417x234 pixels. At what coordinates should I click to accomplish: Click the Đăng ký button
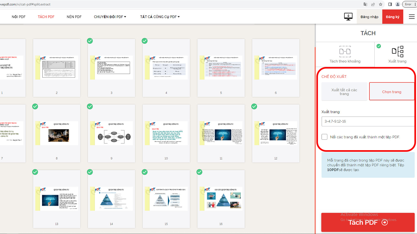(393, 17)
